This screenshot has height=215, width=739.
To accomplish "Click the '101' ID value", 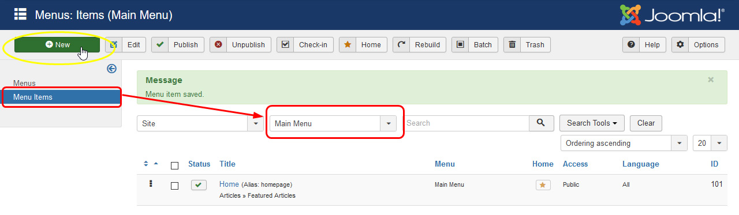I will 716,184.
